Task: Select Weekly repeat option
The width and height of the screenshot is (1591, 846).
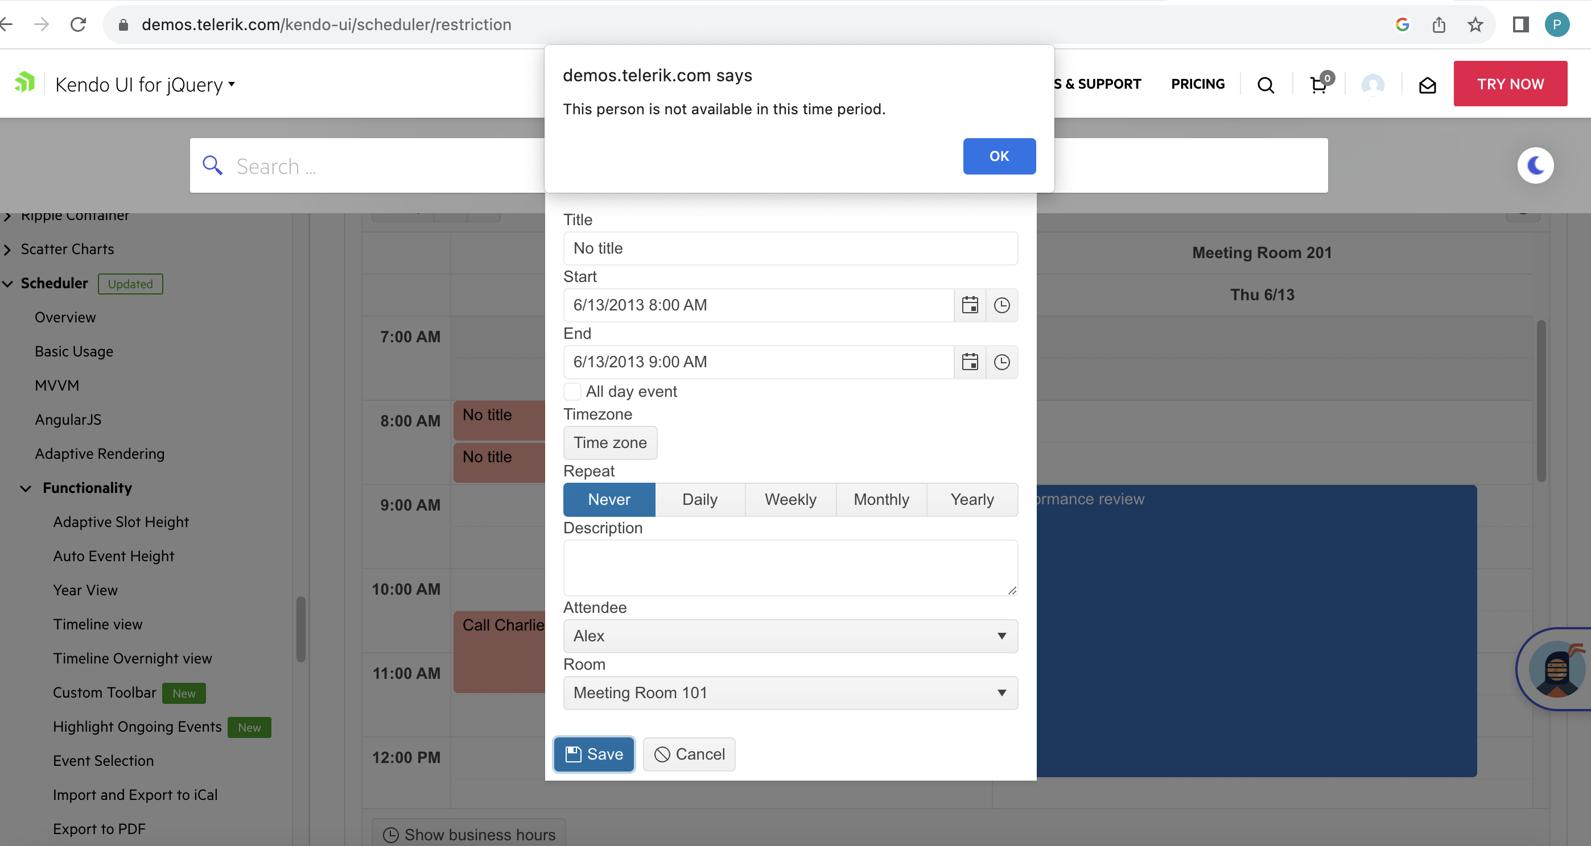Action: coord(790,499)
